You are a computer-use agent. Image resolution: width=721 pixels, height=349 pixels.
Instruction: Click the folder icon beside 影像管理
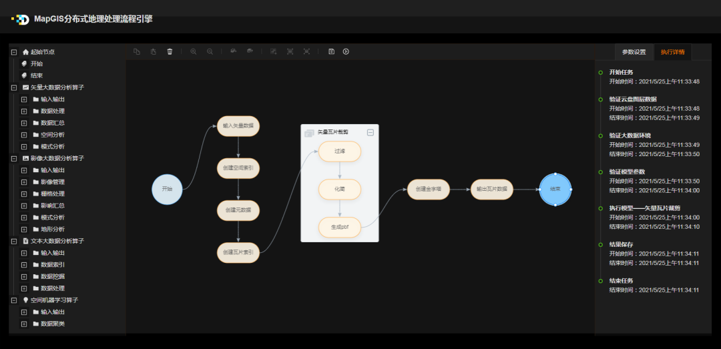(36, 182)
